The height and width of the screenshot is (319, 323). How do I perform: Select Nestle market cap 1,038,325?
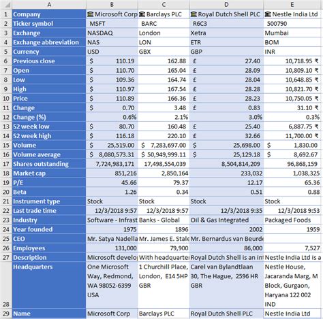click(x=292, y=173)
